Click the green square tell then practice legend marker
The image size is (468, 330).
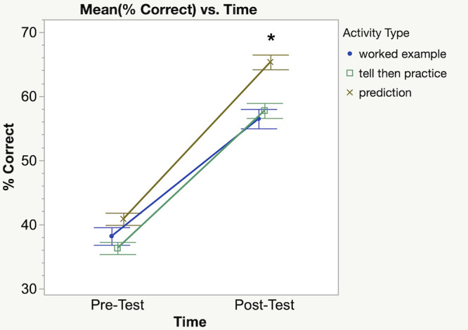(350, 73)
